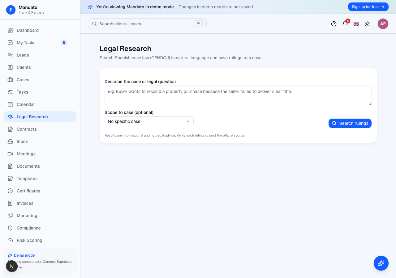The height and width of the screenshot is (278, 396).
Task: Open the Dashboard grid icon
Action: coord(10,30)
